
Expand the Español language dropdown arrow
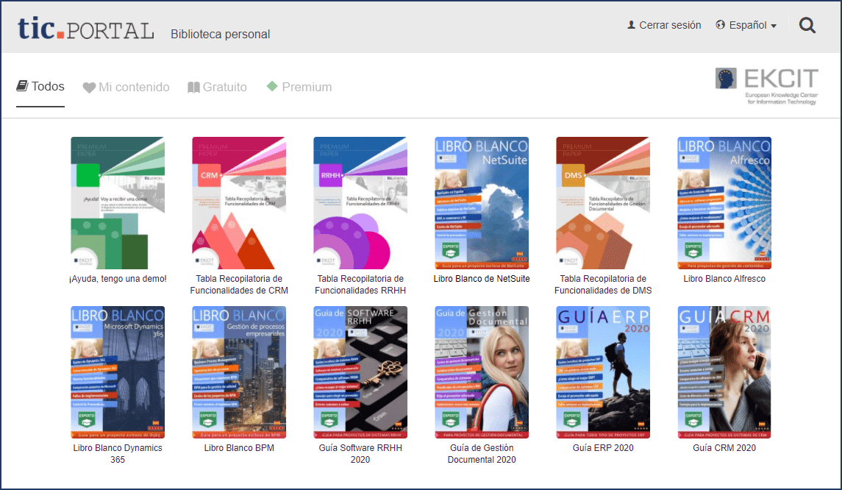[774, 26]
